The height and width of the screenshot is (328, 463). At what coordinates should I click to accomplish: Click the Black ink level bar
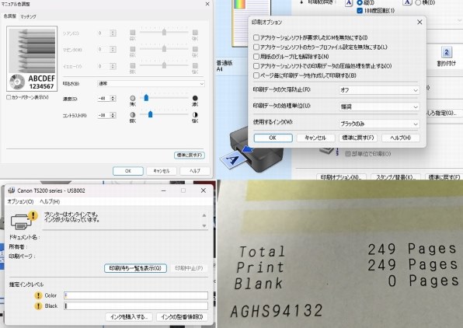pyautogui.click(x=136, y=305)
